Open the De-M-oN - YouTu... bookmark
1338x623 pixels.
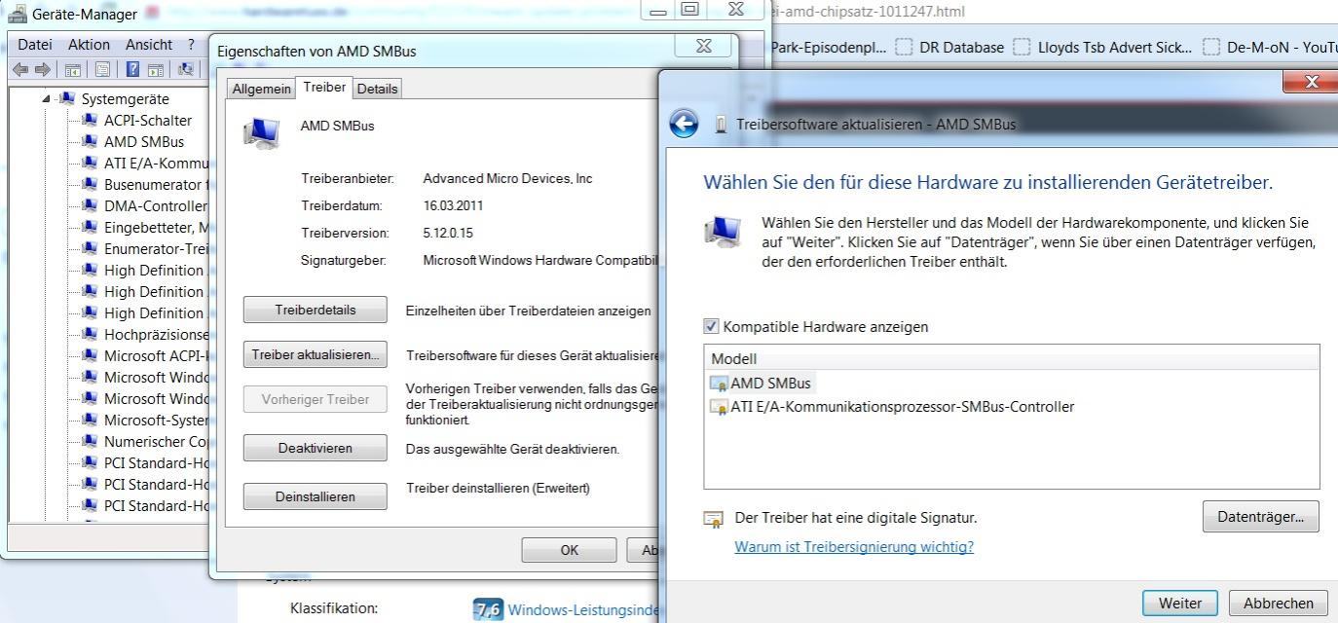coord(1270,47)
